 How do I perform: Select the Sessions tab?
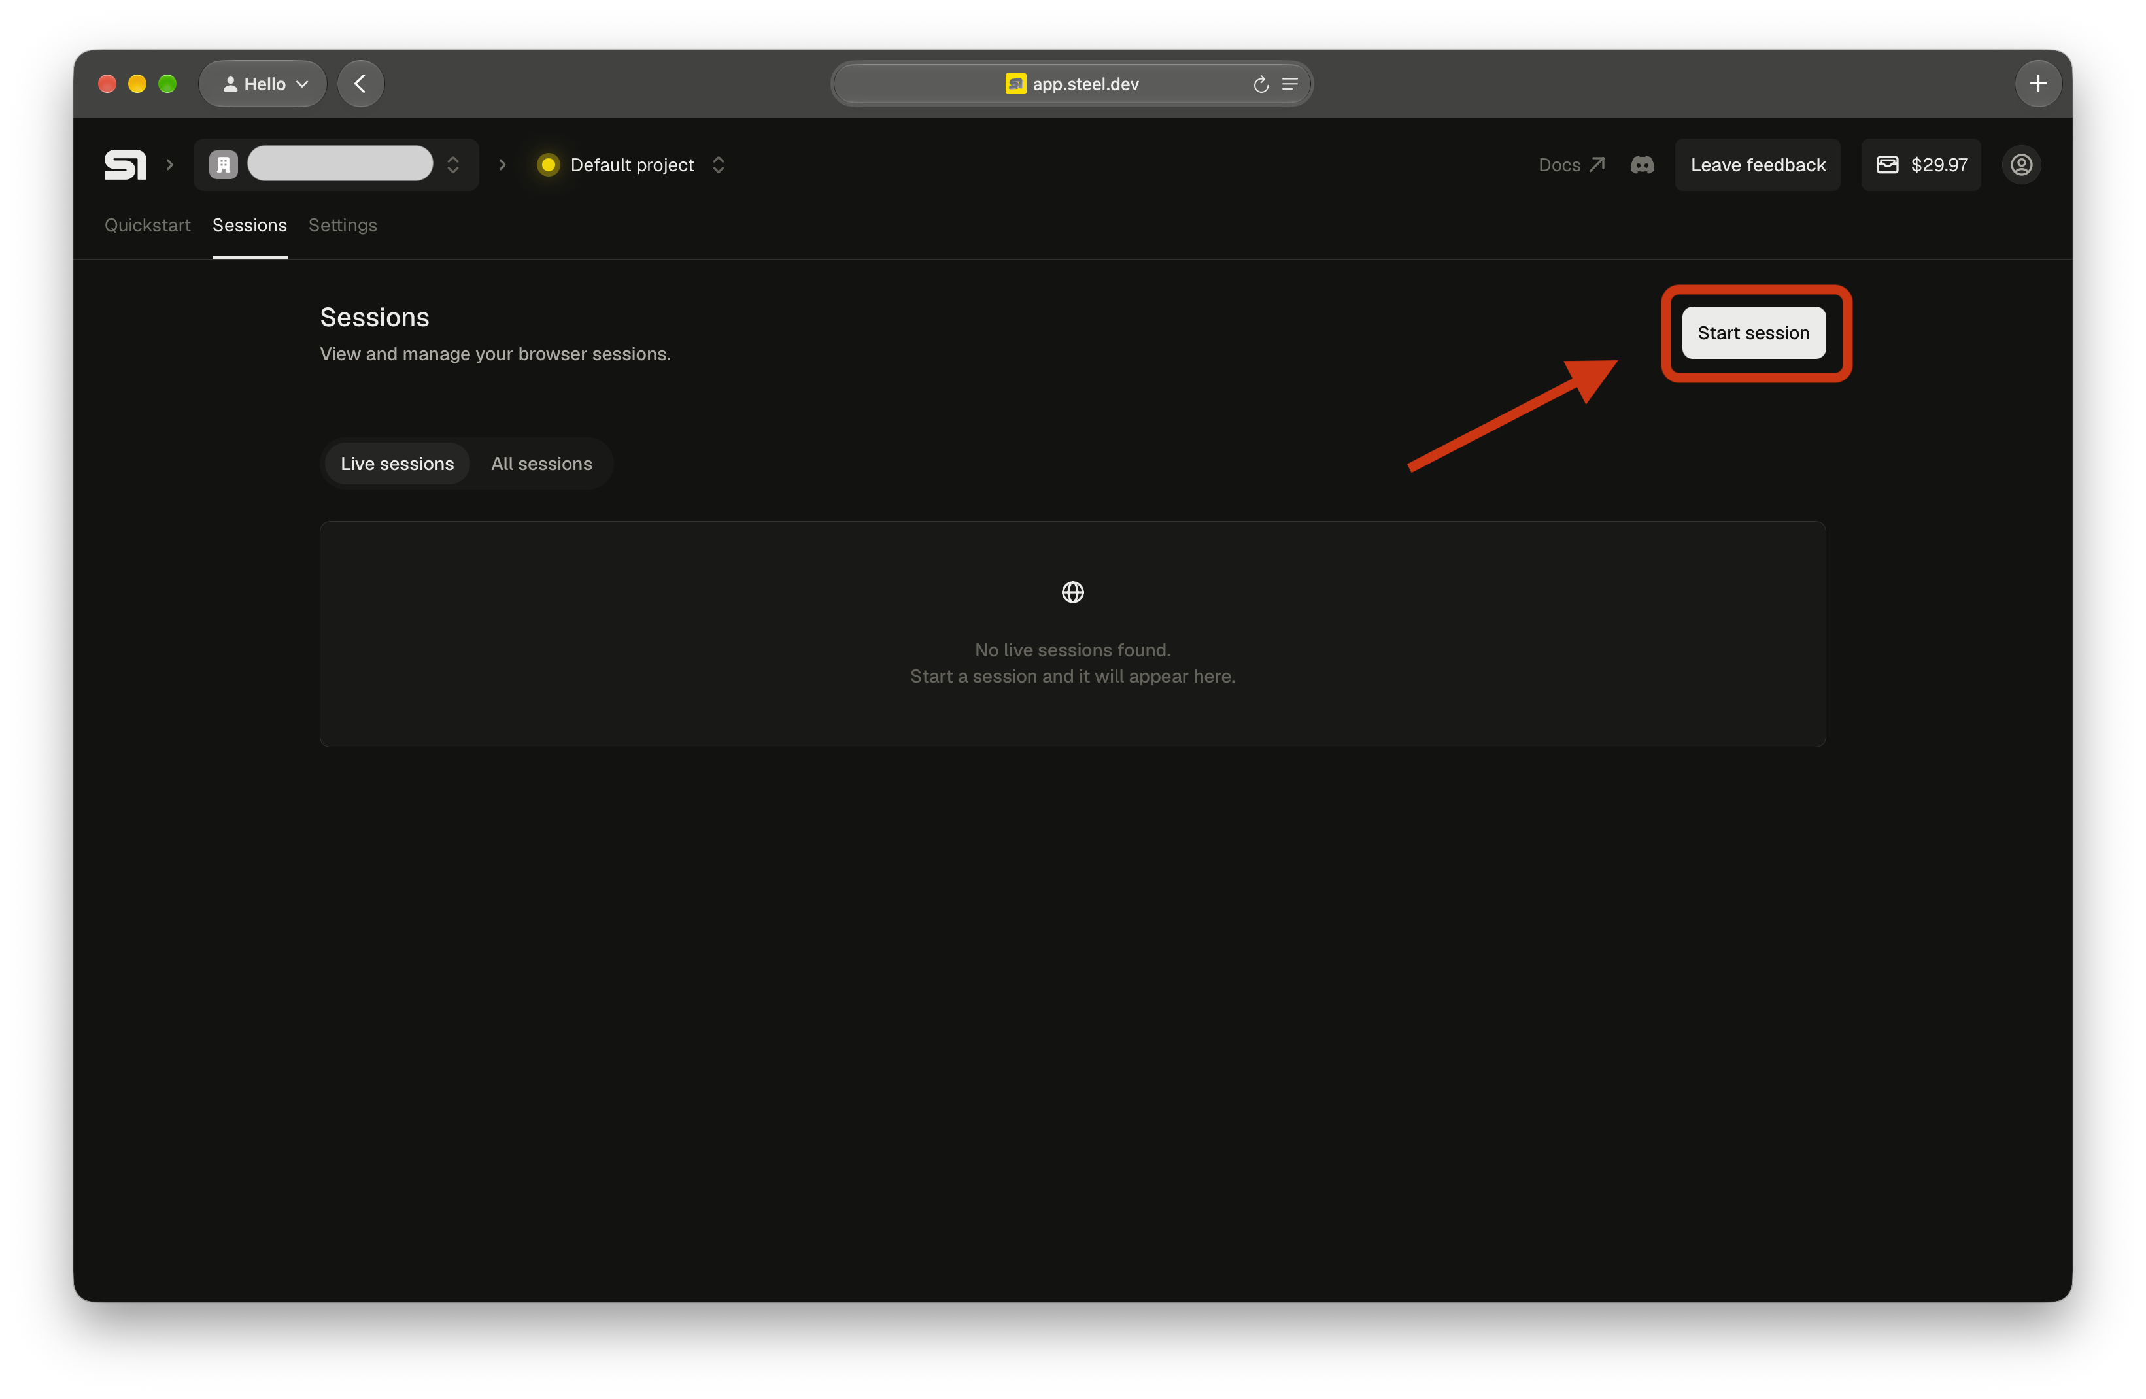(250, 226)
